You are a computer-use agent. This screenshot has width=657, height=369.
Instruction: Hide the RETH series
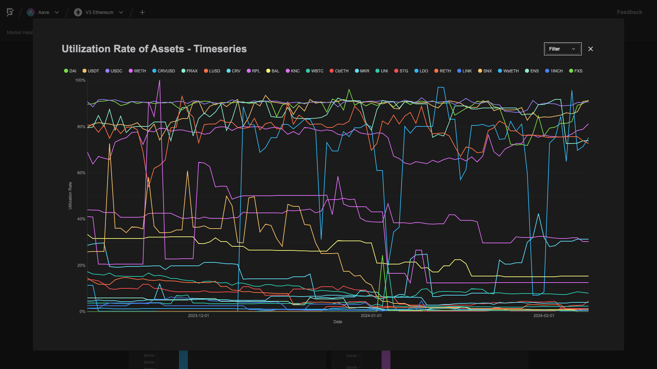442,71
